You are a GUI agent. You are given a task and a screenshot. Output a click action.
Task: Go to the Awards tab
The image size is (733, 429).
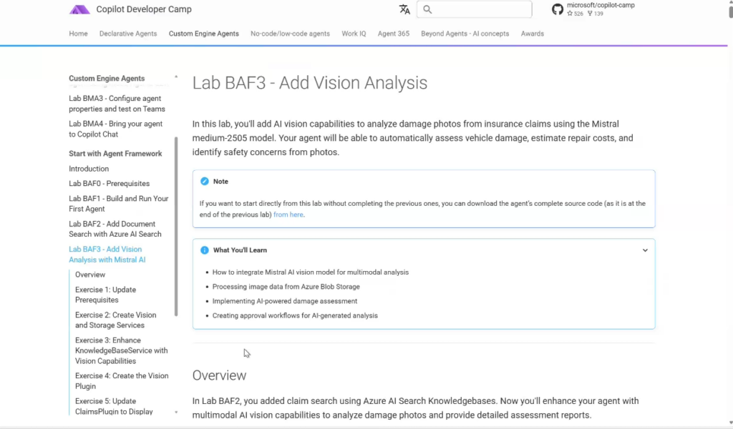(x=532, y=34)
